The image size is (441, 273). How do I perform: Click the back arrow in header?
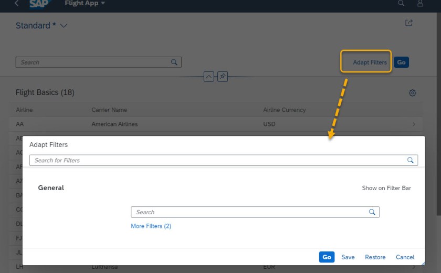point(17,3)
